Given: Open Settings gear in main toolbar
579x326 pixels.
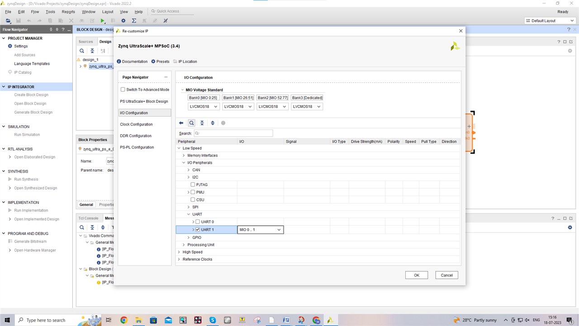Looking at the screenshot, I should (x=123, y=21).
